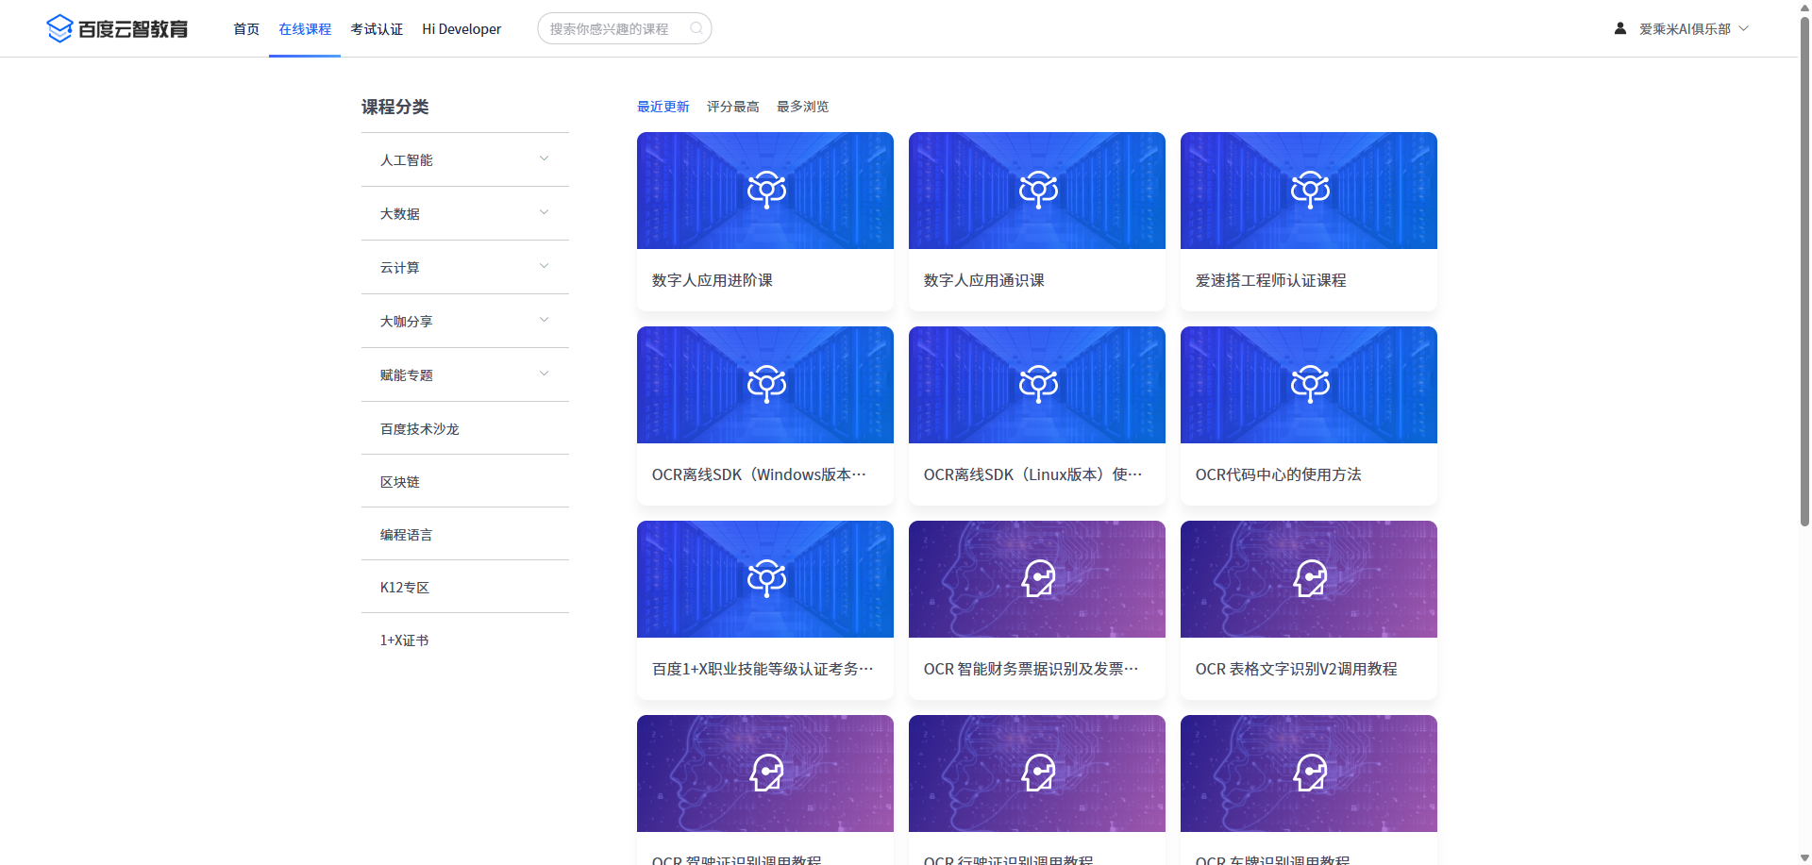
Task: Click the 赋能专题 category label
Action: (407, 375)
